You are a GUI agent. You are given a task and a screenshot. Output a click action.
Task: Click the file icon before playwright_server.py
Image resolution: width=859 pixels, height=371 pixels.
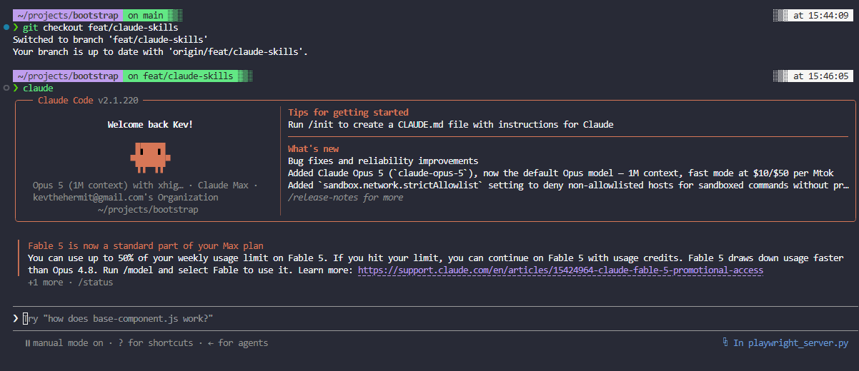point(725,342)
